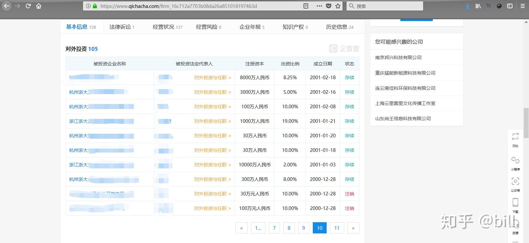
Task: Go to page 7 of investments
Action: [274, 228]
